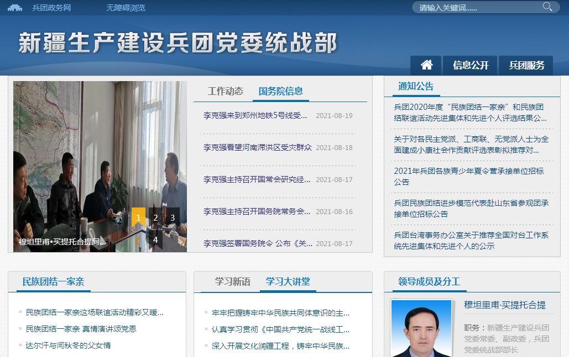The image size is (569, 357).
Task: Show next slide with right orange arrow
Action: [x=182, y=241]
